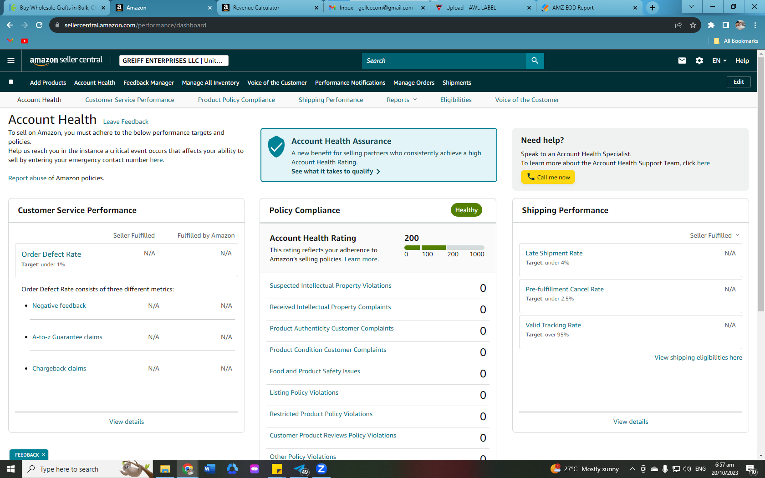Open the Leave Feedback link

pyautogui.click(x=126, y=122)
